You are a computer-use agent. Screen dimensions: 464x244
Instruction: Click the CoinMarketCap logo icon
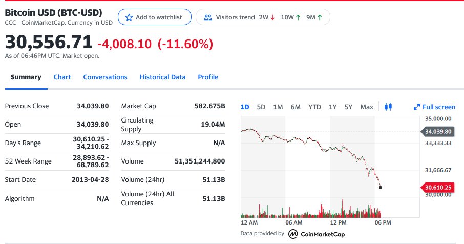293,234
